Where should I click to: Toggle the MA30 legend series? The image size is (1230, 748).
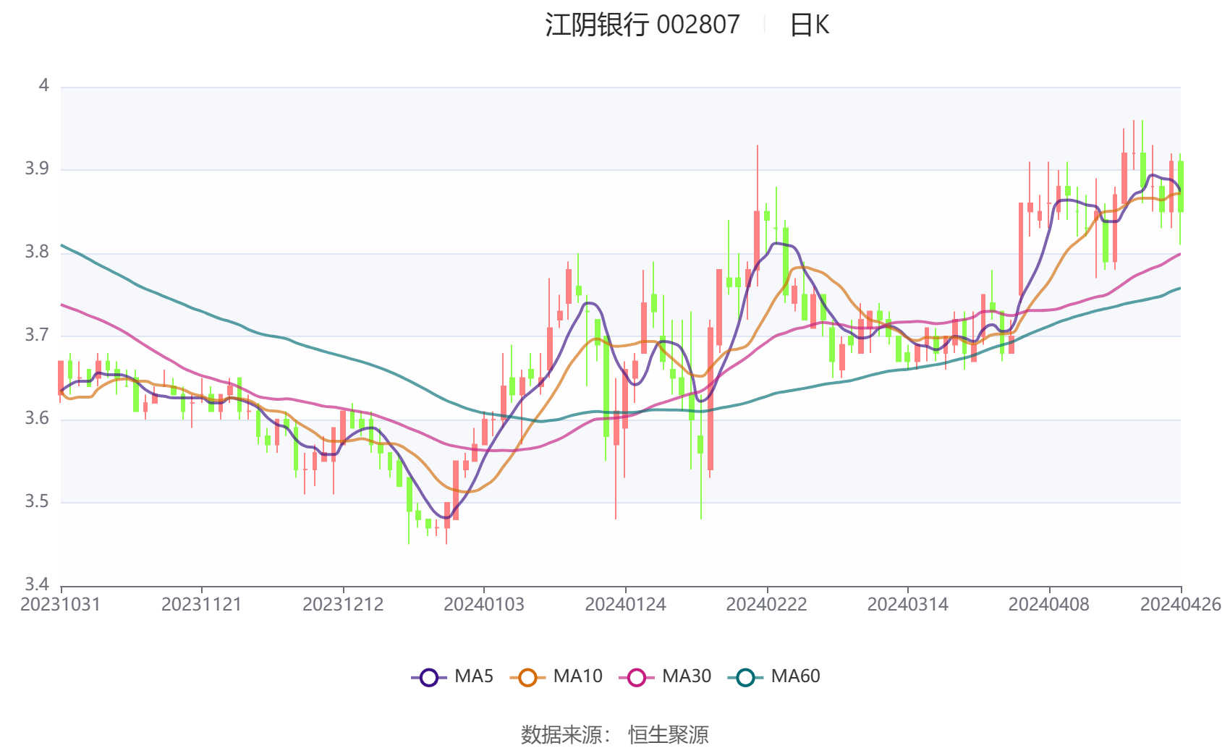[665, 677]
